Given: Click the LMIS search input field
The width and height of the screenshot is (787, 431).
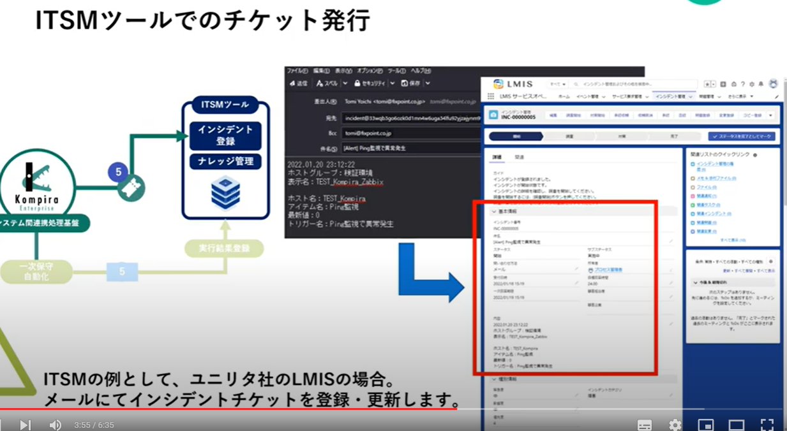Looking at the screenshot, I should (x=632, y=84).
